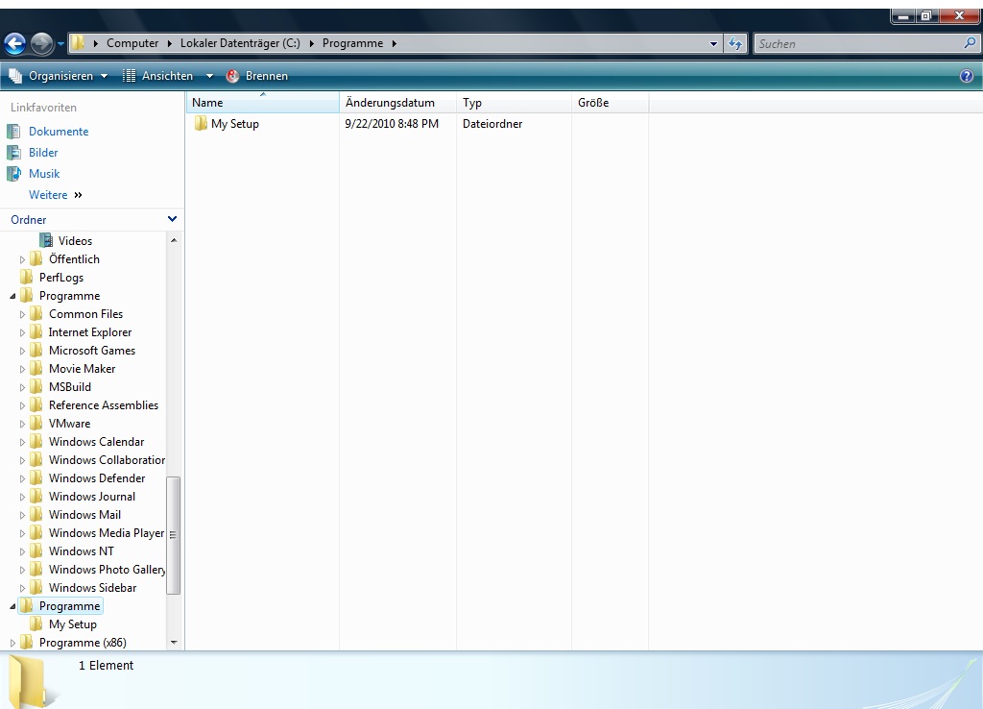983x709 pixels.
Task: Jump to Computer in the address breadcrumb
Action: pos(132,43)
